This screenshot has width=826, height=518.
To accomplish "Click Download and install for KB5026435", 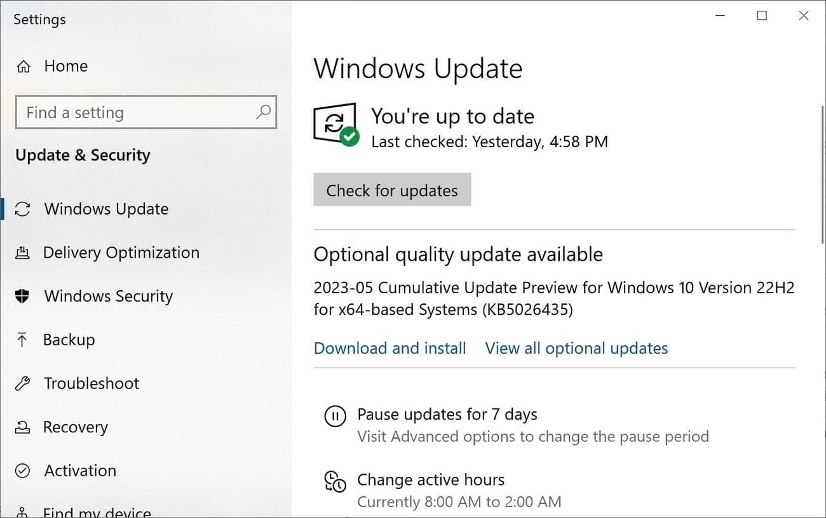I will click(389, 348).
